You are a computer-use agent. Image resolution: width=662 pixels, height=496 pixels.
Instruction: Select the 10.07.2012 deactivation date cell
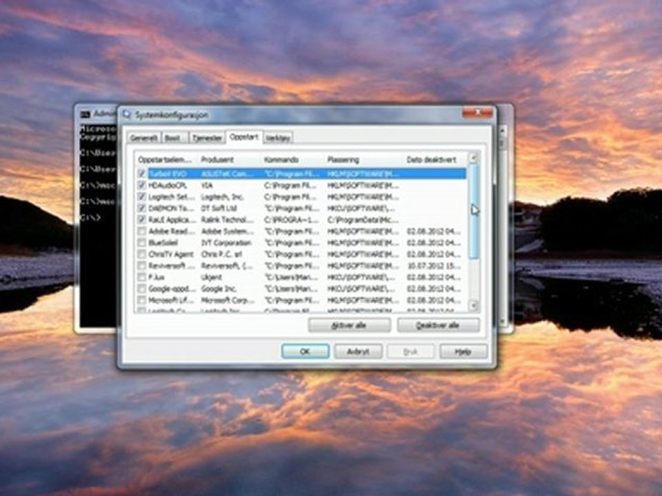[x=434, y=266]
